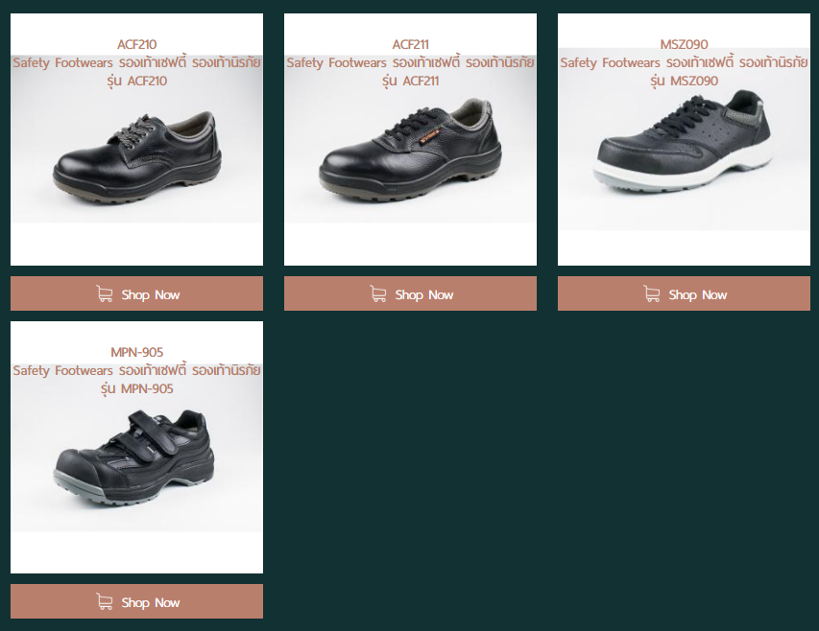The width and height of the screenshot is (819, 631).
Task: Open the ACF210 shoe image
Action: pyautogui.click(x=137, y=156)
